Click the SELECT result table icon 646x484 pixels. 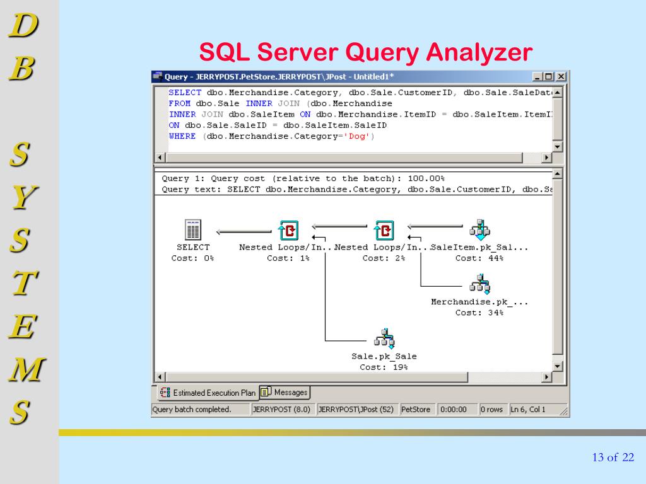(x=192, y=229)
